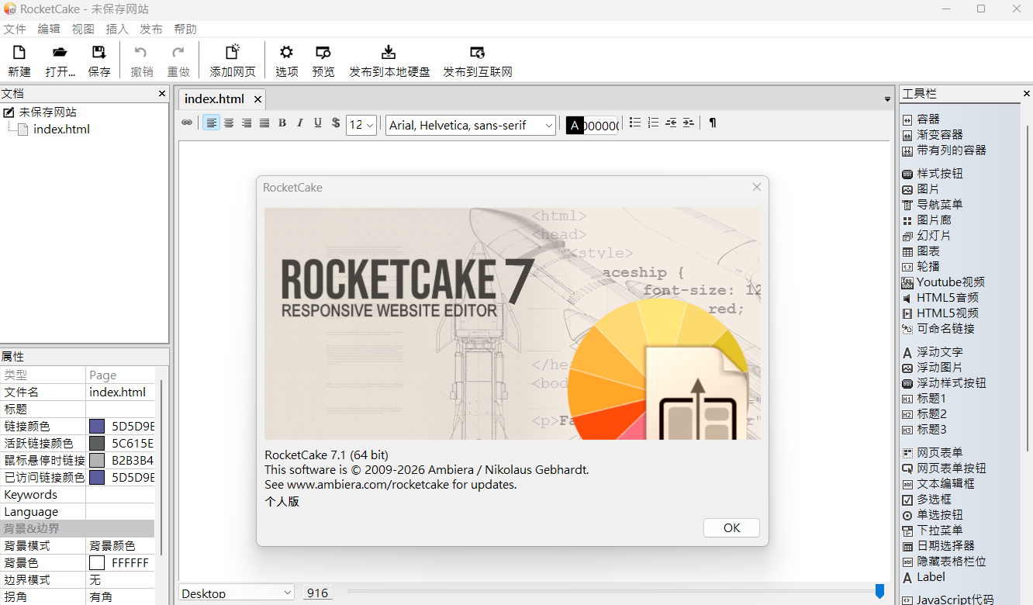The width and height of the screenshot is (1033, 605).
Task: Enable center text alignment
Action: click(229, 123)
